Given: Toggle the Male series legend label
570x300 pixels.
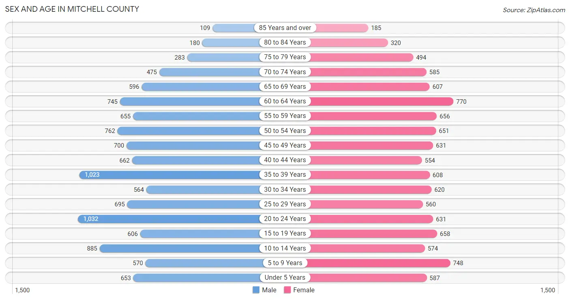Looking at the screenshot, I should pyautogui.click(x=269, y=290).
